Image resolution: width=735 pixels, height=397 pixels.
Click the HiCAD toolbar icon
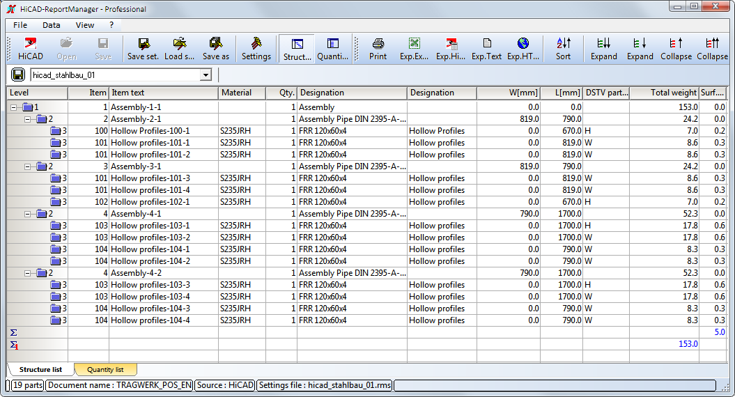tap(30, 49)
